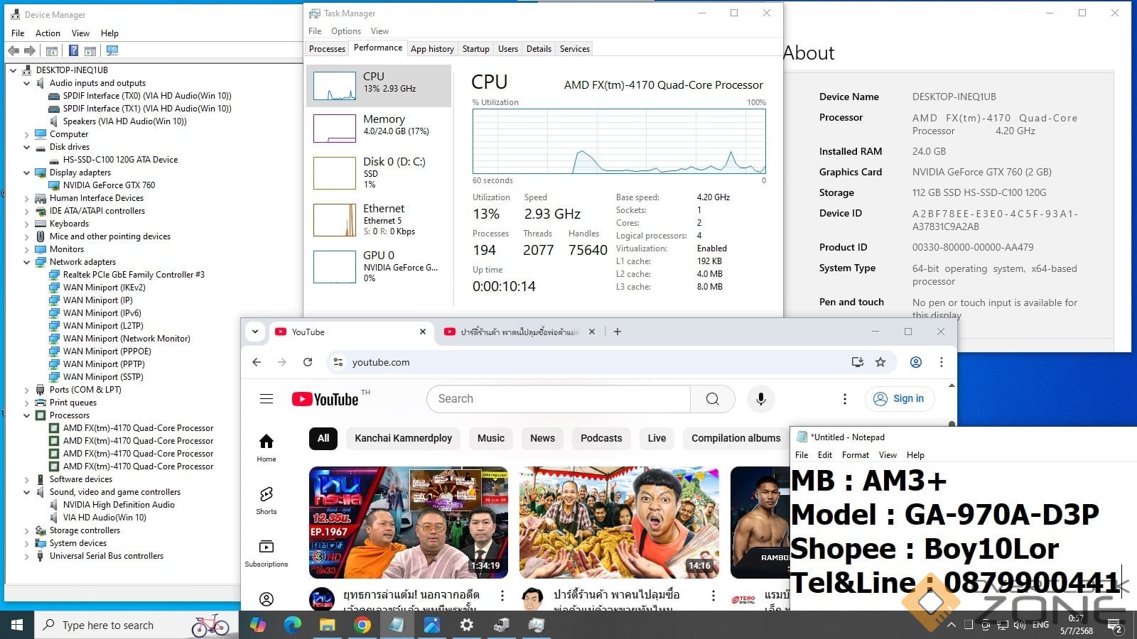Reload the youtube.com page in Chrome

pos(308,362)
